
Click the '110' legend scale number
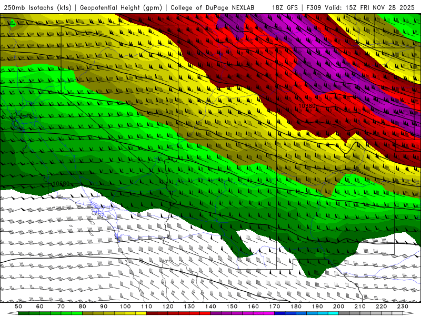point(147,307)
